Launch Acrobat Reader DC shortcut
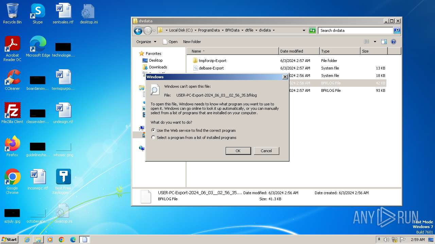 [x=12, y=49]
